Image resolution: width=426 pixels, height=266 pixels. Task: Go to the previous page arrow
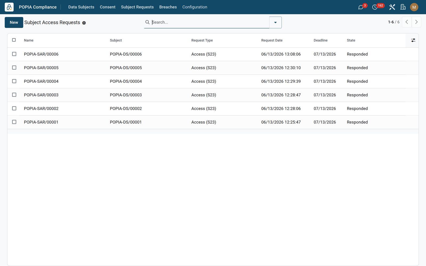407,22
